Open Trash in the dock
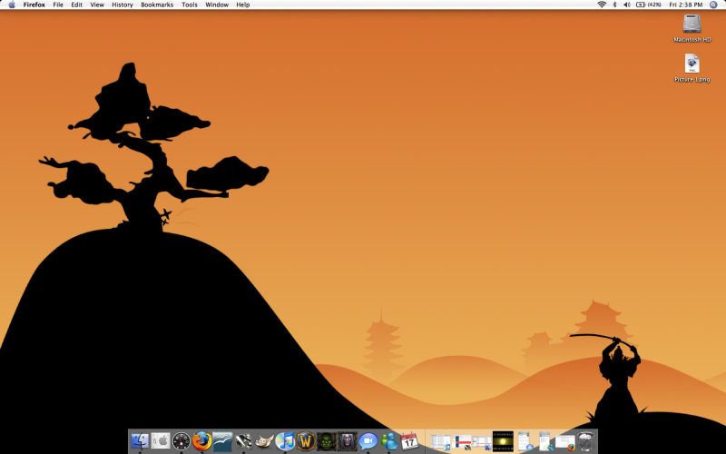Image resolution: width=726 pixels, height=454 pixels. (x=586, y=441)
